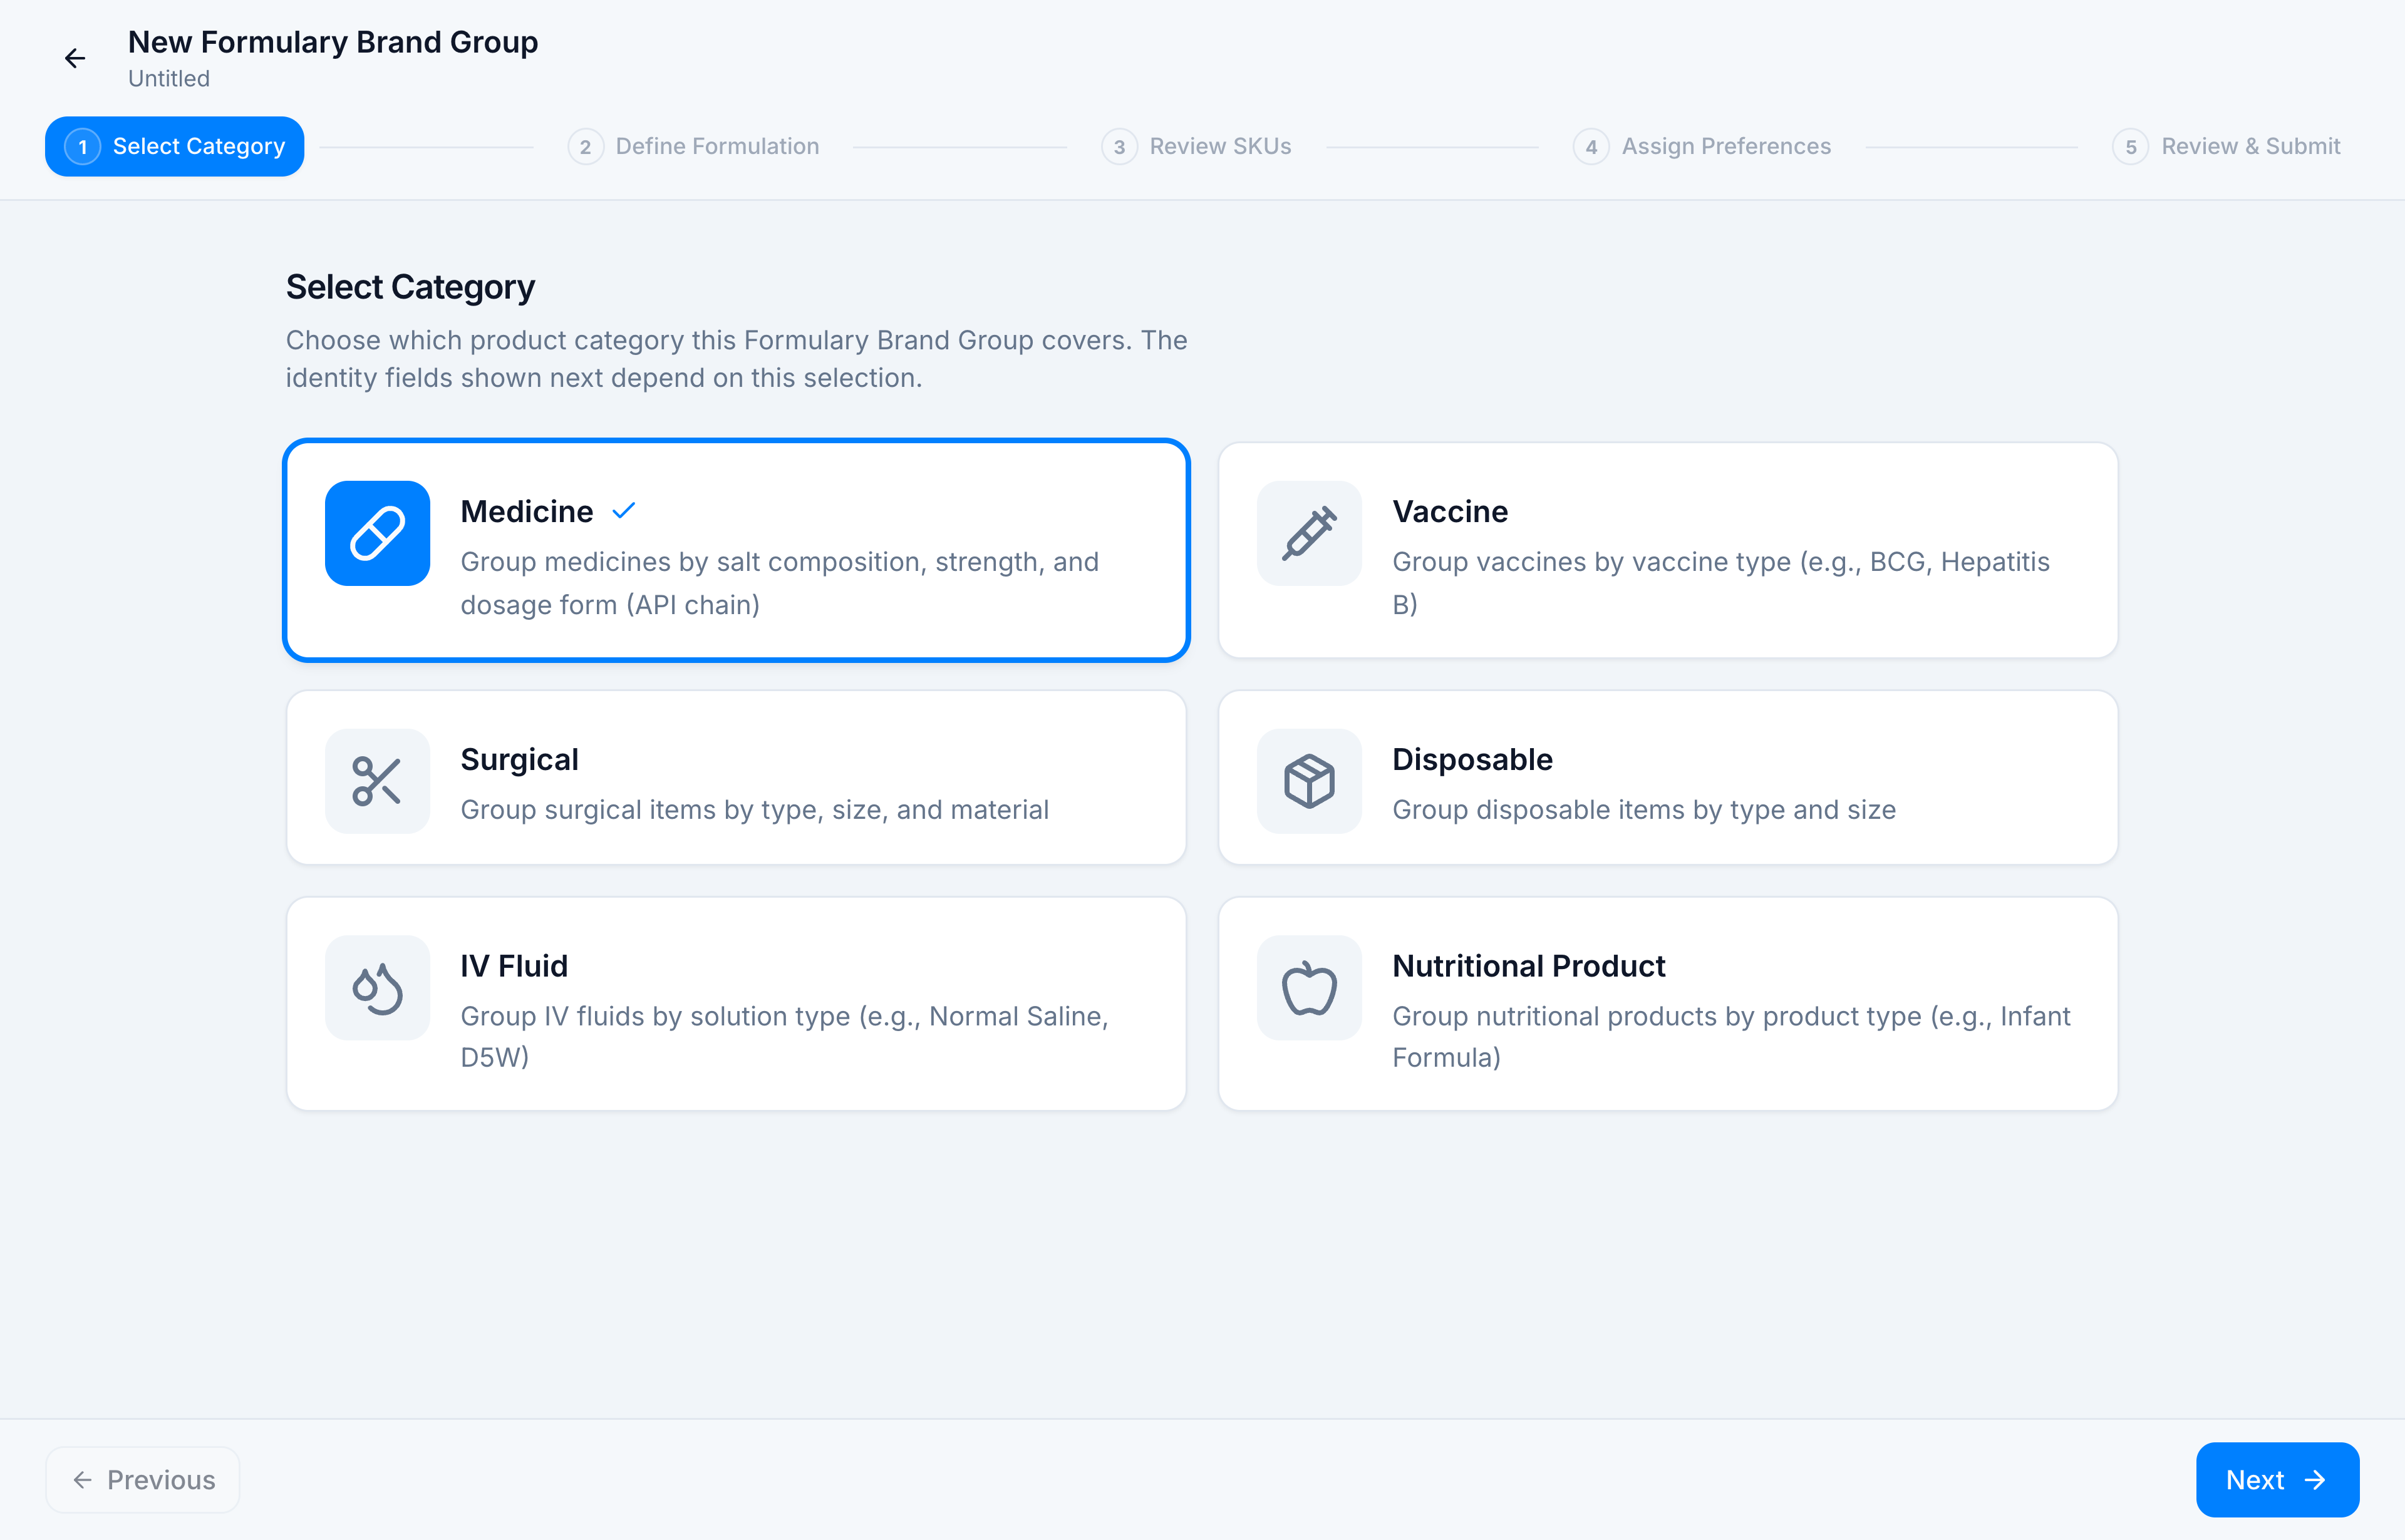Click the paragraph starting 'Choose which product category'
This screenshot has width=2405, height=1540.
737,359
